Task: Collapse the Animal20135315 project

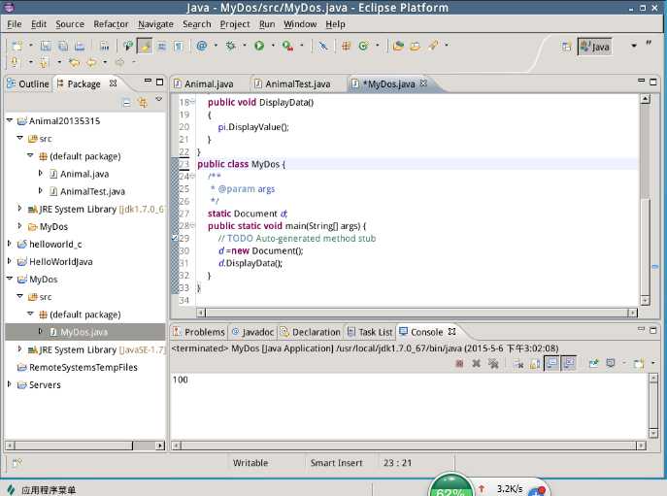Action: point(10,120)
